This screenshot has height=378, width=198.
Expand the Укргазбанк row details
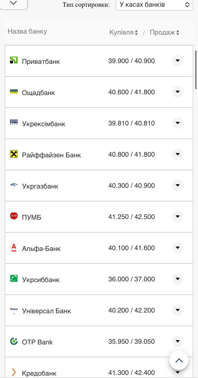point(177,185)
